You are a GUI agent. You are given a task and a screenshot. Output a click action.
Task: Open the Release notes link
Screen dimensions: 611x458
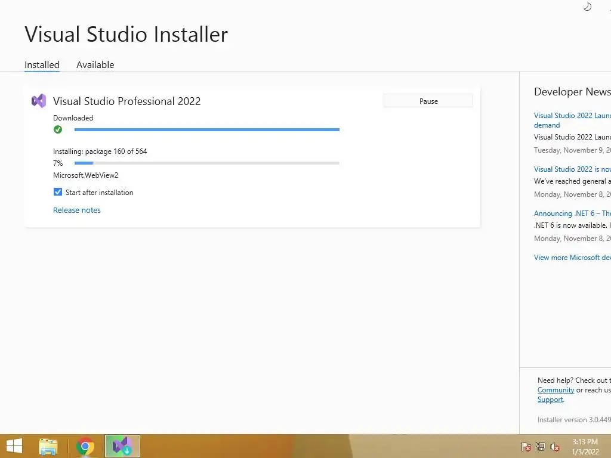point(77,210)
